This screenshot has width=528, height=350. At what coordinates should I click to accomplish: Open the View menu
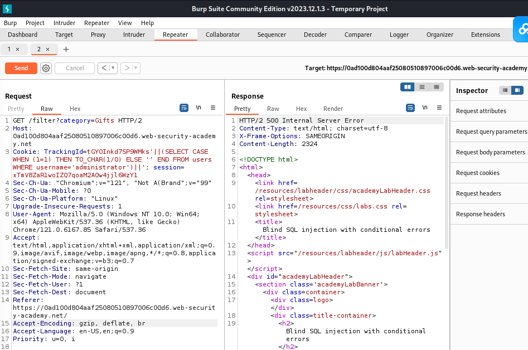coord(125,23)
